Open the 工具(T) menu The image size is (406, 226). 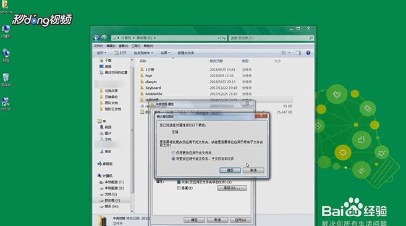coord(136,46)
